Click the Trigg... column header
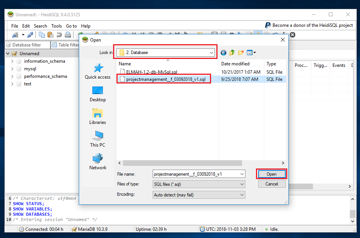Viewport: 360px width, 238px height. pos(320,65)
